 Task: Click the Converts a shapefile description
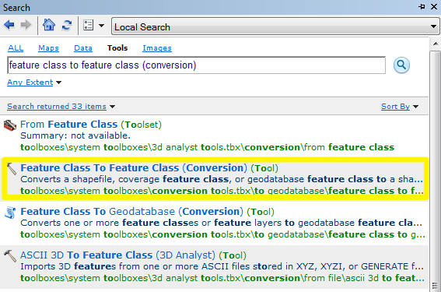(x=222, y=179)
